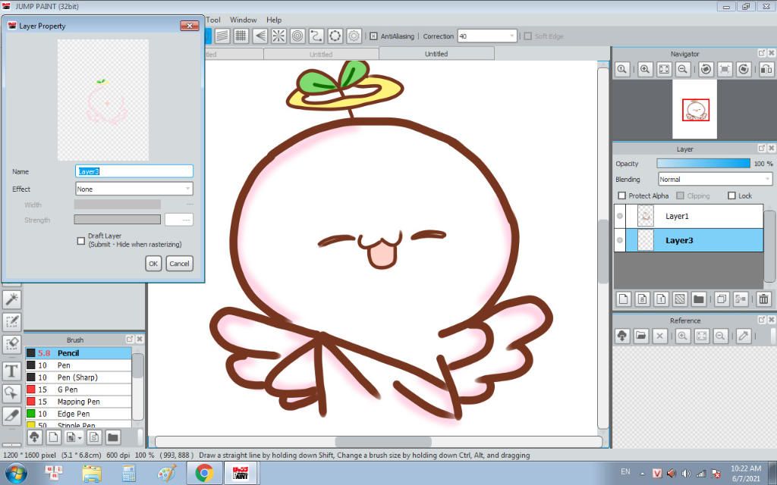Add a script brush in Brush panel
Screen dimensions: 777x485
point(94,437)
